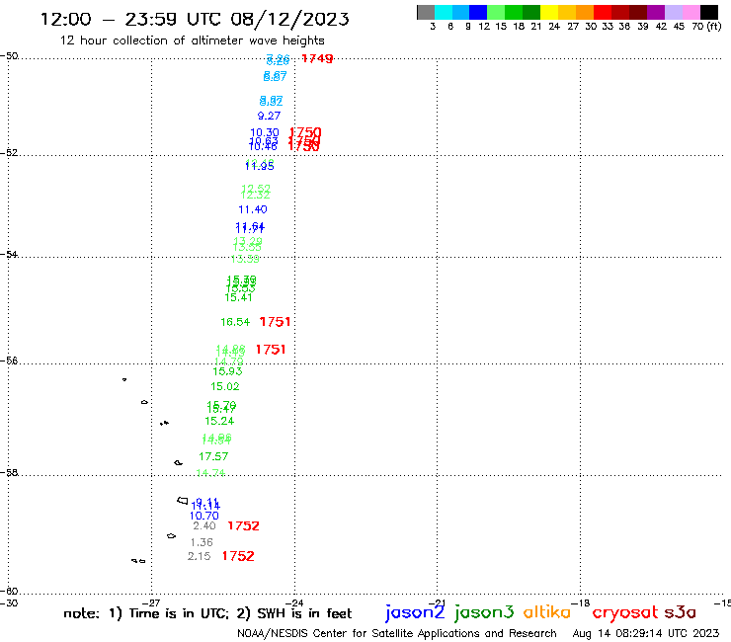Click the gray swatch above label 3
Screen dimensions: 731x642
click(x=426, y=12)
